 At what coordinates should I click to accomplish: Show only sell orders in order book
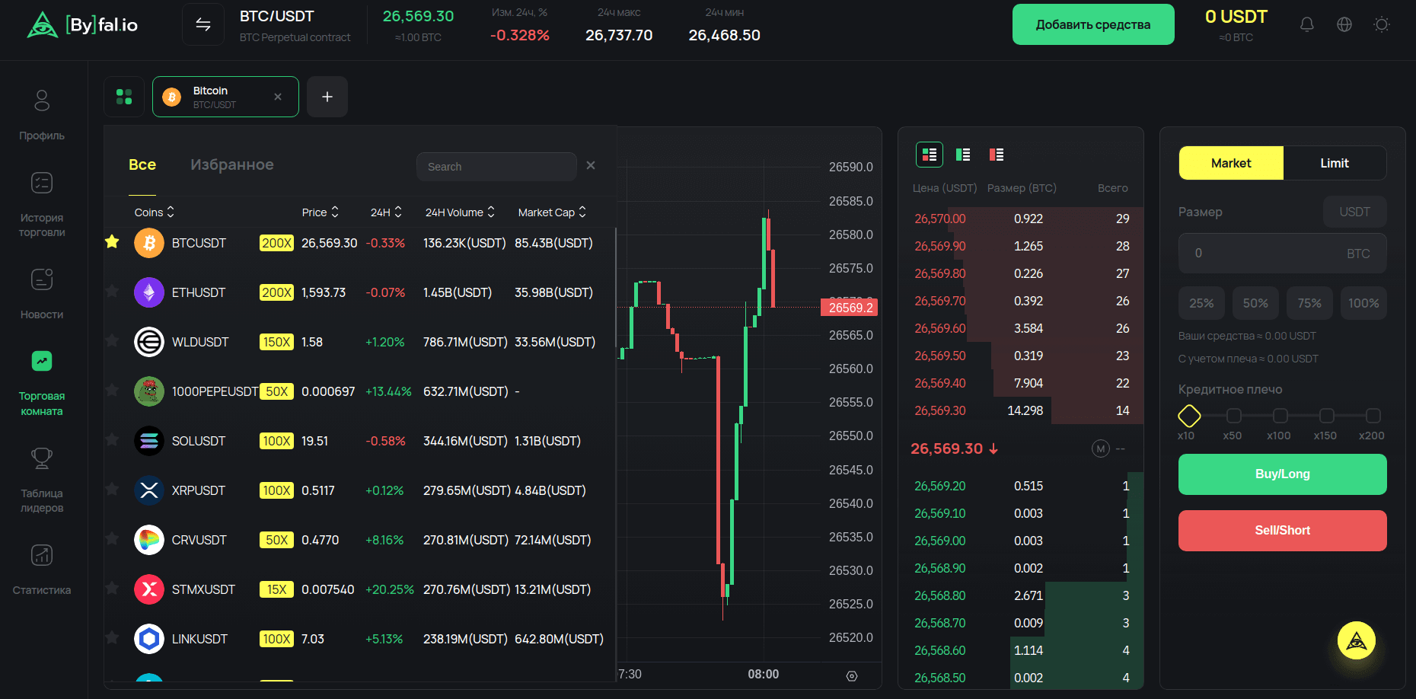(x=996, y=155)
